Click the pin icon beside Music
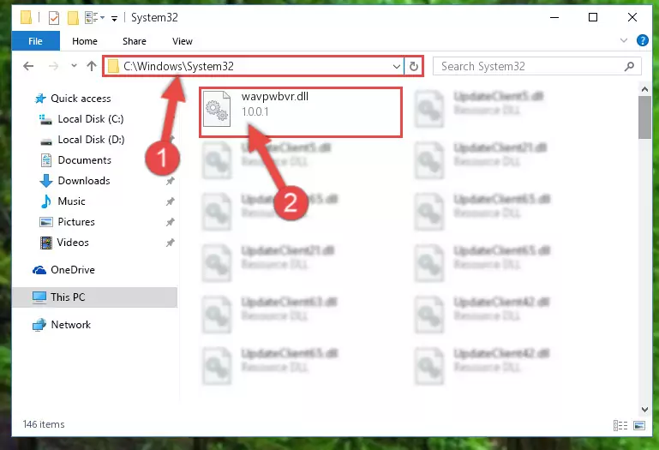Screen dimensions: 659x450 (170, 202)
